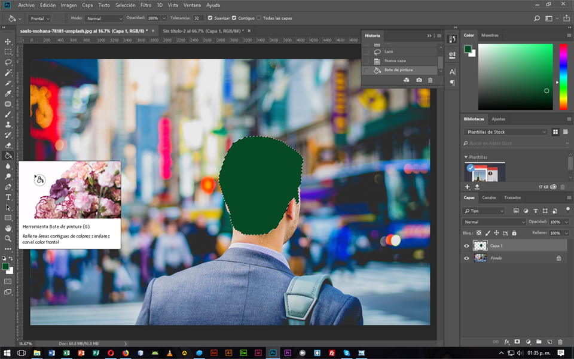Toggle lock all padlock icon
The width and height of the screenshot is (574, 359).
click(x=514, y=233)
